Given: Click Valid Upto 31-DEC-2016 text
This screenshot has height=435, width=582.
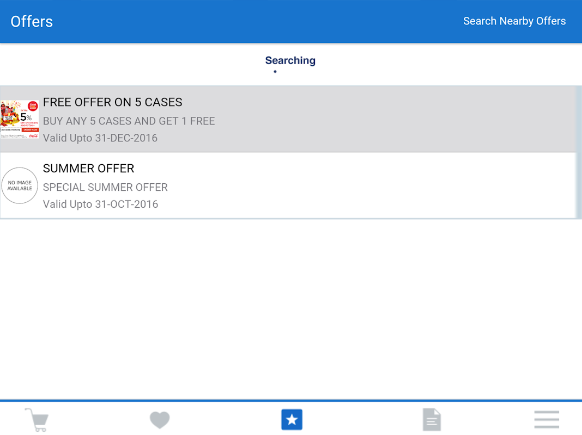Looking at the screenshot, I should 100,138.
